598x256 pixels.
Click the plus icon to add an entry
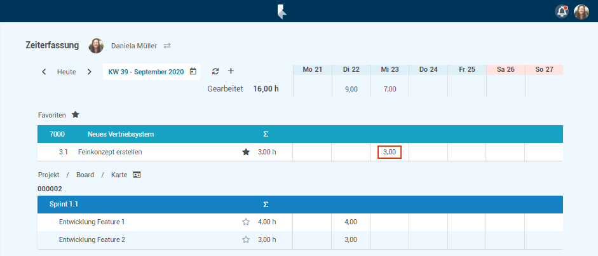coord(231,71)
